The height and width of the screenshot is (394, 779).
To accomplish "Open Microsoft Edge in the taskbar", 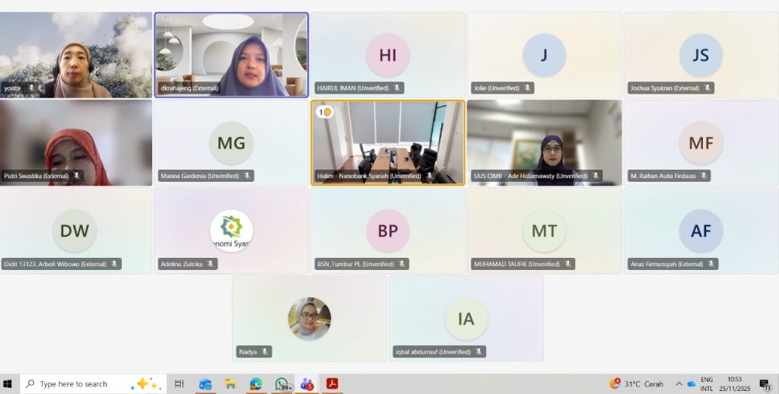I will coord(256,384).
